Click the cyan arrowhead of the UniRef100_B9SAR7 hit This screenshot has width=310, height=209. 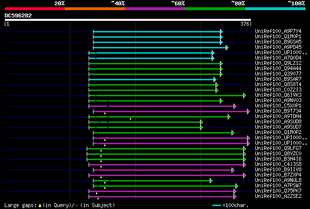(x=215, y=80)
